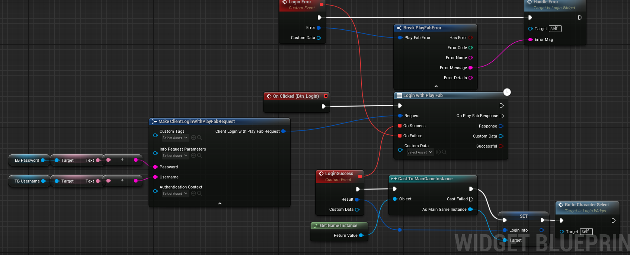Click the Has Error boolean pin

[x=471, y=38]
